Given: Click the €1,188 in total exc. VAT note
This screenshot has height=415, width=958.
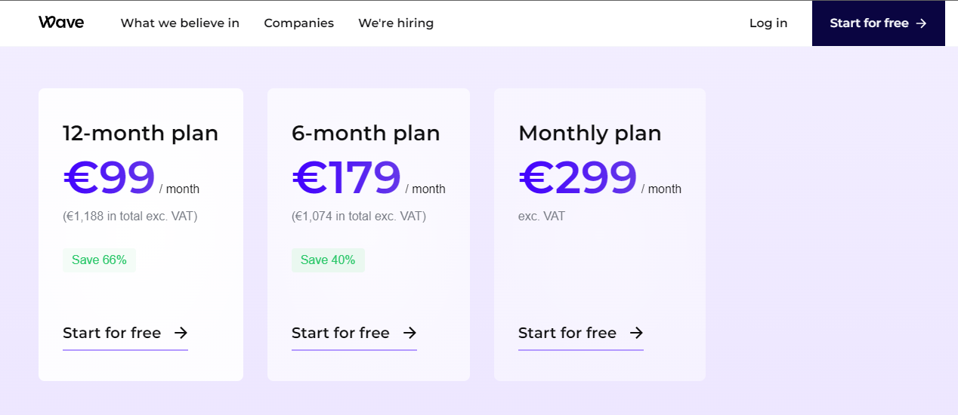Looking at the screenshot, I should coord(130,217).
